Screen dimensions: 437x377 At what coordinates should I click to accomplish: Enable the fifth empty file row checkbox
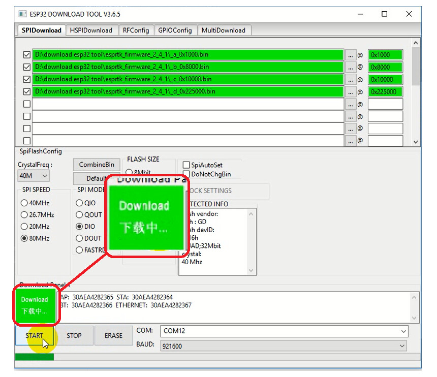click(27, 104)
